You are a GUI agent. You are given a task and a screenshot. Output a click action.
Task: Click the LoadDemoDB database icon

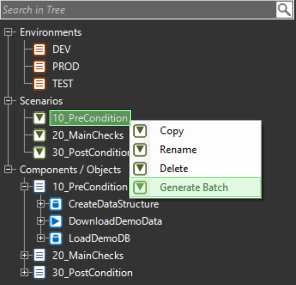(56, 238)
